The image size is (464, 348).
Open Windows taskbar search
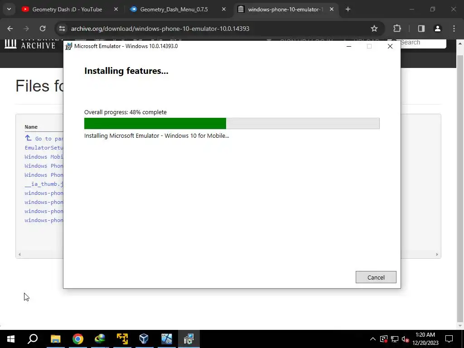pyautogui.click(x=33, y=339)
